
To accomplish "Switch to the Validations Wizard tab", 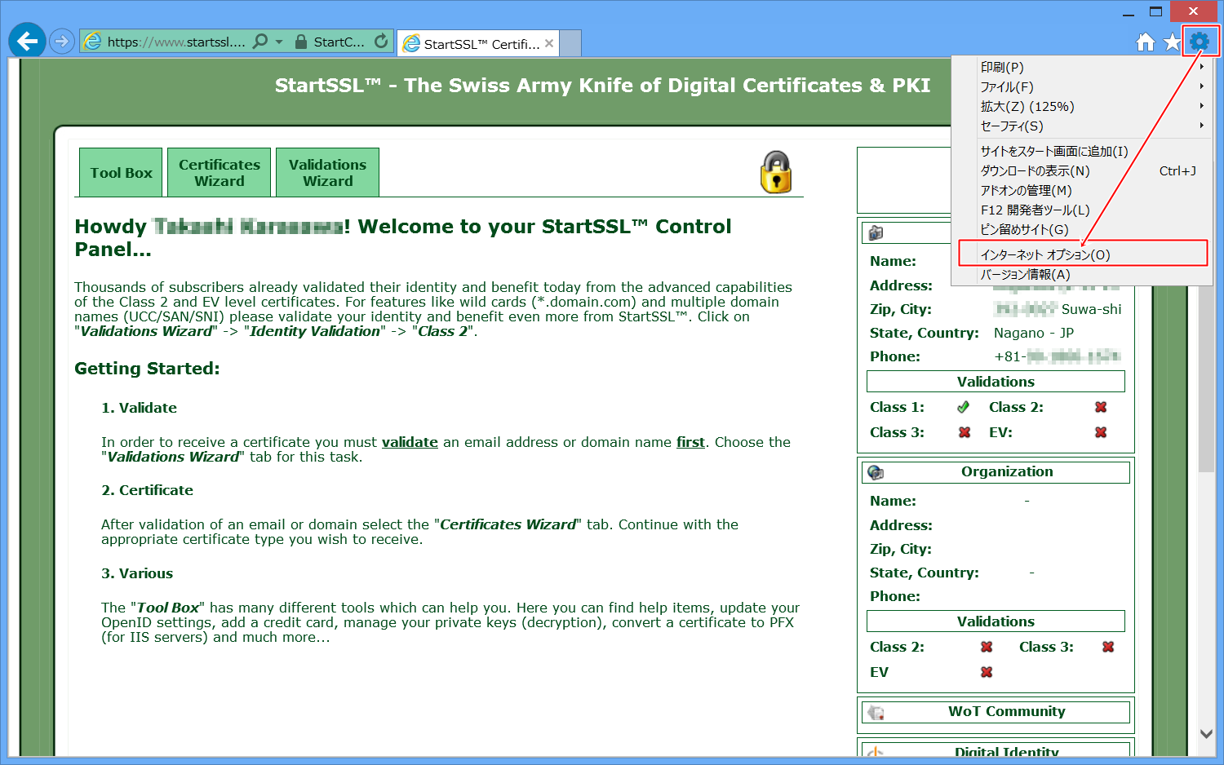I will click(x=327, y=173).
